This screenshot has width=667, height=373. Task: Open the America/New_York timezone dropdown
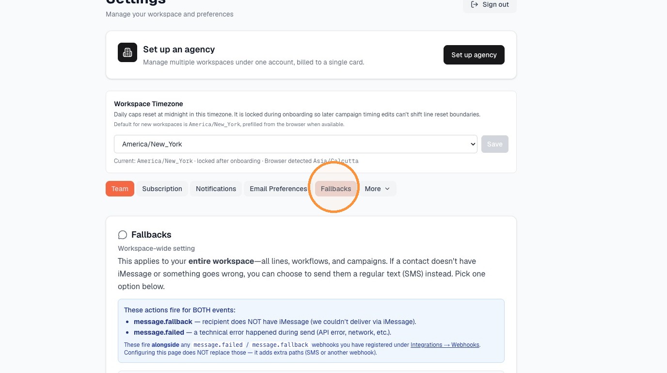[296, 144]
